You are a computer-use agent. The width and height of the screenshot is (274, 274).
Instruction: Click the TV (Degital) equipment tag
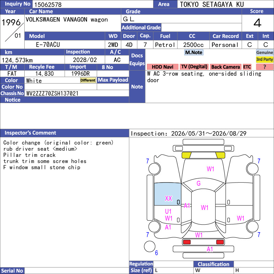point(194,67)
